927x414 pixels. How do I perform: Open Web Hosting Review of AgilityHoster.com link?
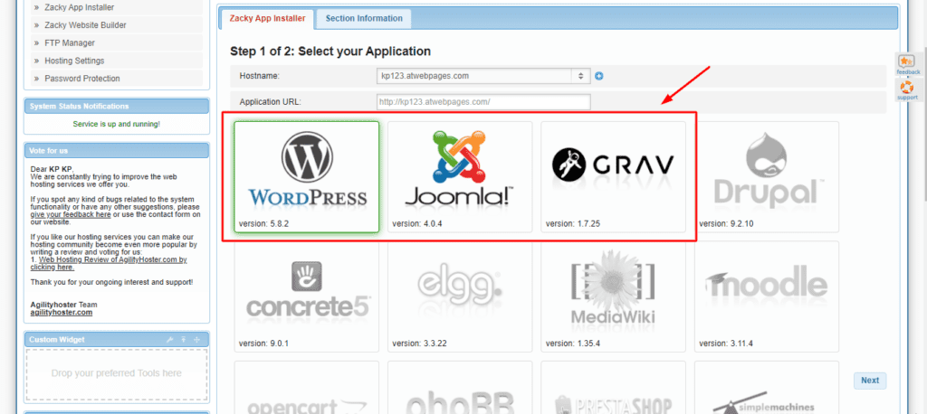109,263
